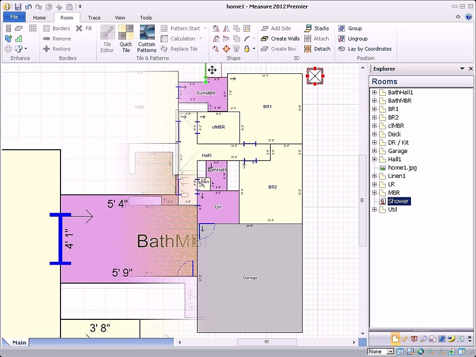The image size is (476, 357).
Task: Switch to the View ribbon tab
Action: tap(120, 18)
